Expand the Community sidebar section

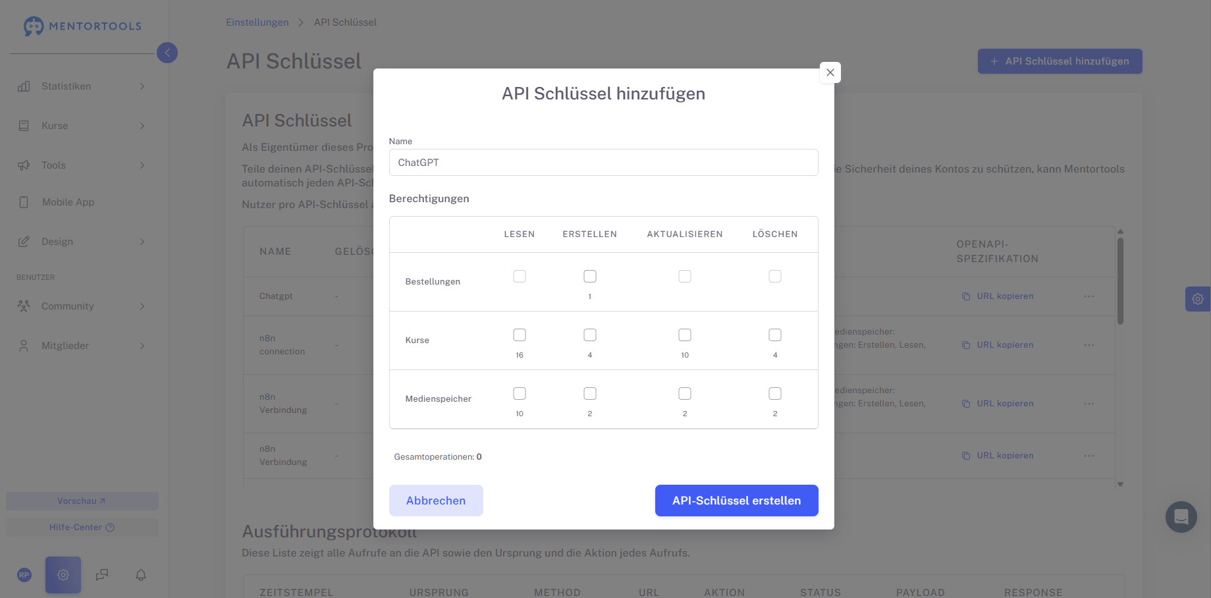tap(80, 306)
